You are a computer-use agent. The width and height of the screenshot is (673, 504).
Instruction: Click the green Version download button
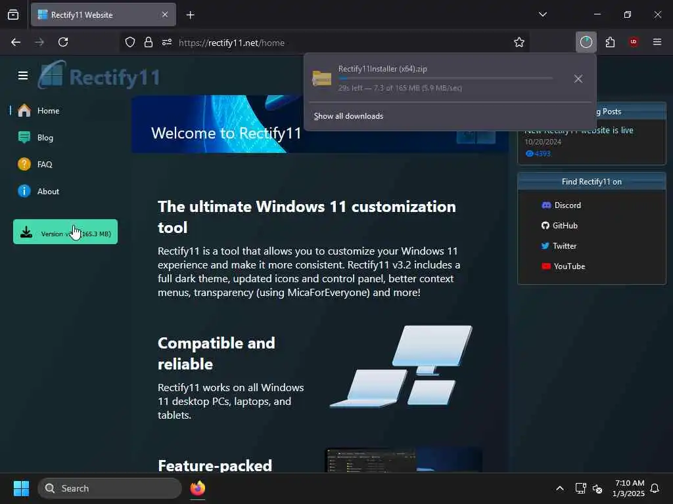tap(65, 232)
